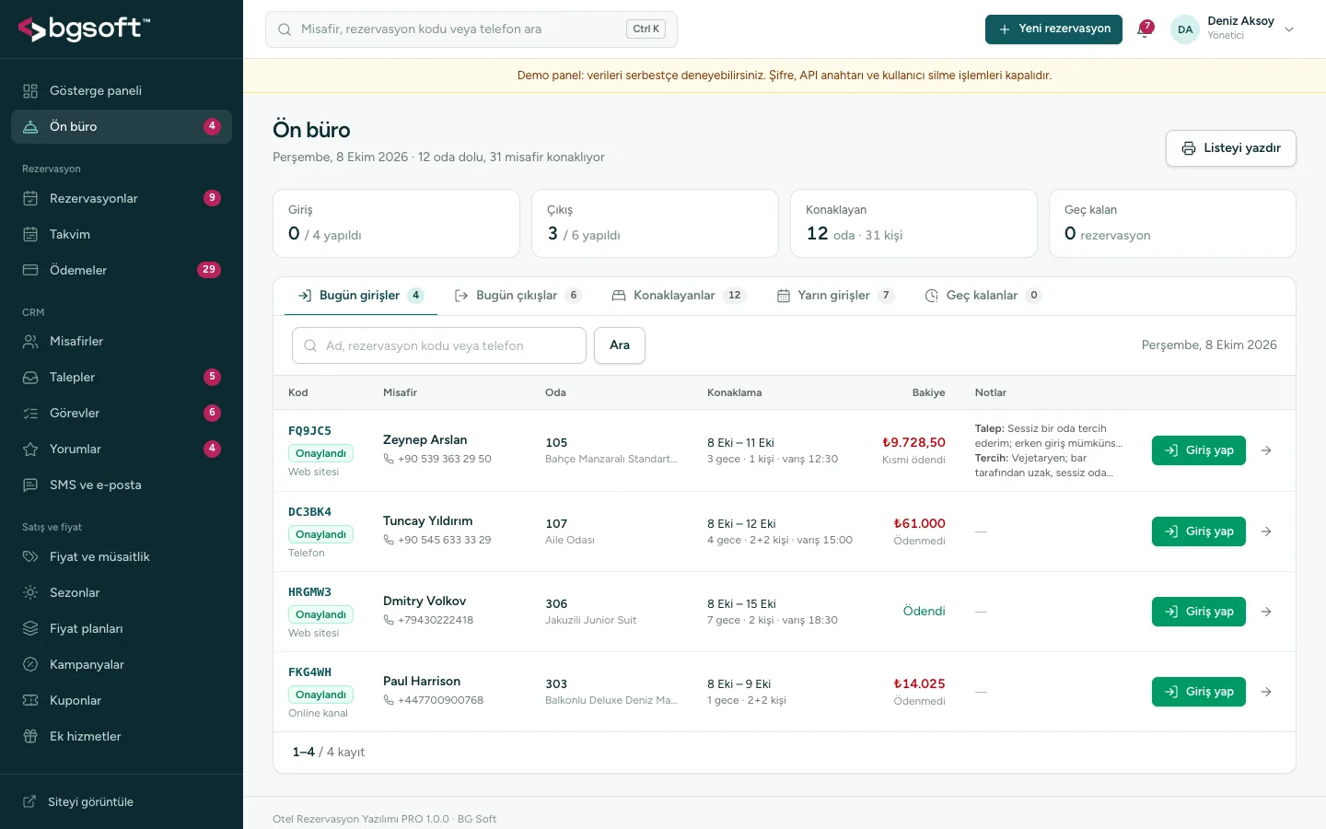Focus the global guest search field
The image size is (1326, 829).
pos(471,29)
